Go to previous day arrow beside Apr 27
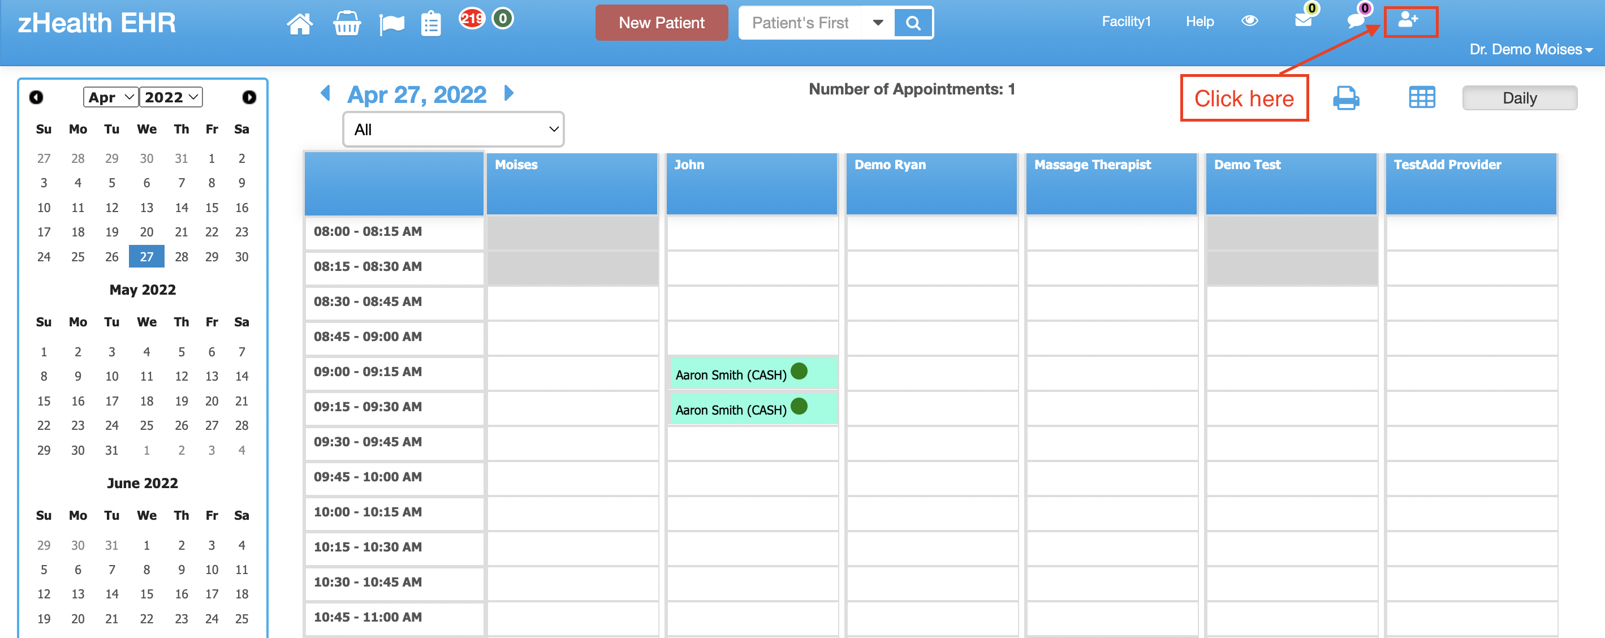Screen dimensions: 1605x638 pos(325,93)
